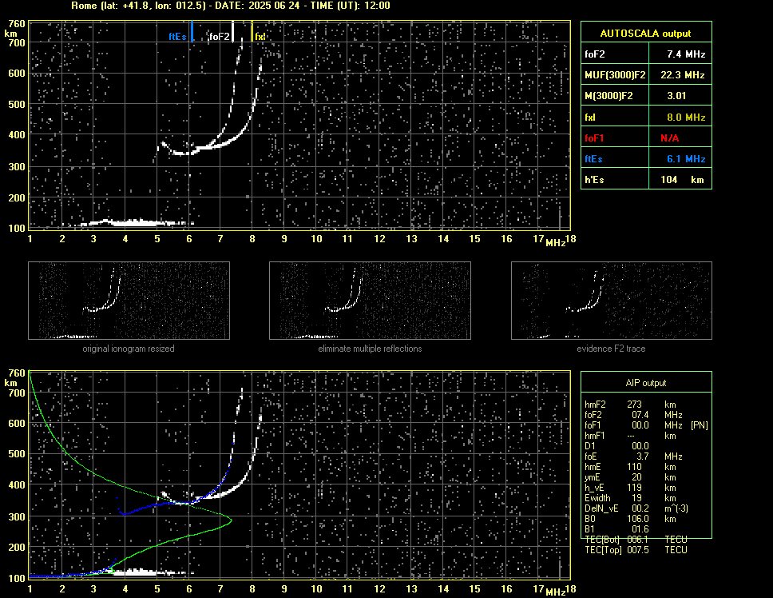Click the 18 MHz axis label on bottom plot
773x598 pixels.
point(570,589)
